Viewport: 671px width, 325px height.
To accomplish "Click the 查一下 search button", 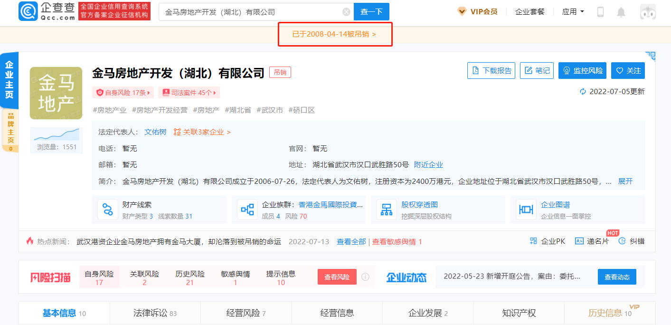I will coord(371,12).
